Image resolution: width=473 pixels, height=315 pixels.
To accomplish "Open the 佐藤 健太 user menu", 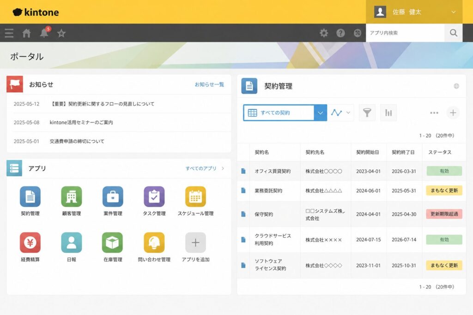I will click(414, 12).
